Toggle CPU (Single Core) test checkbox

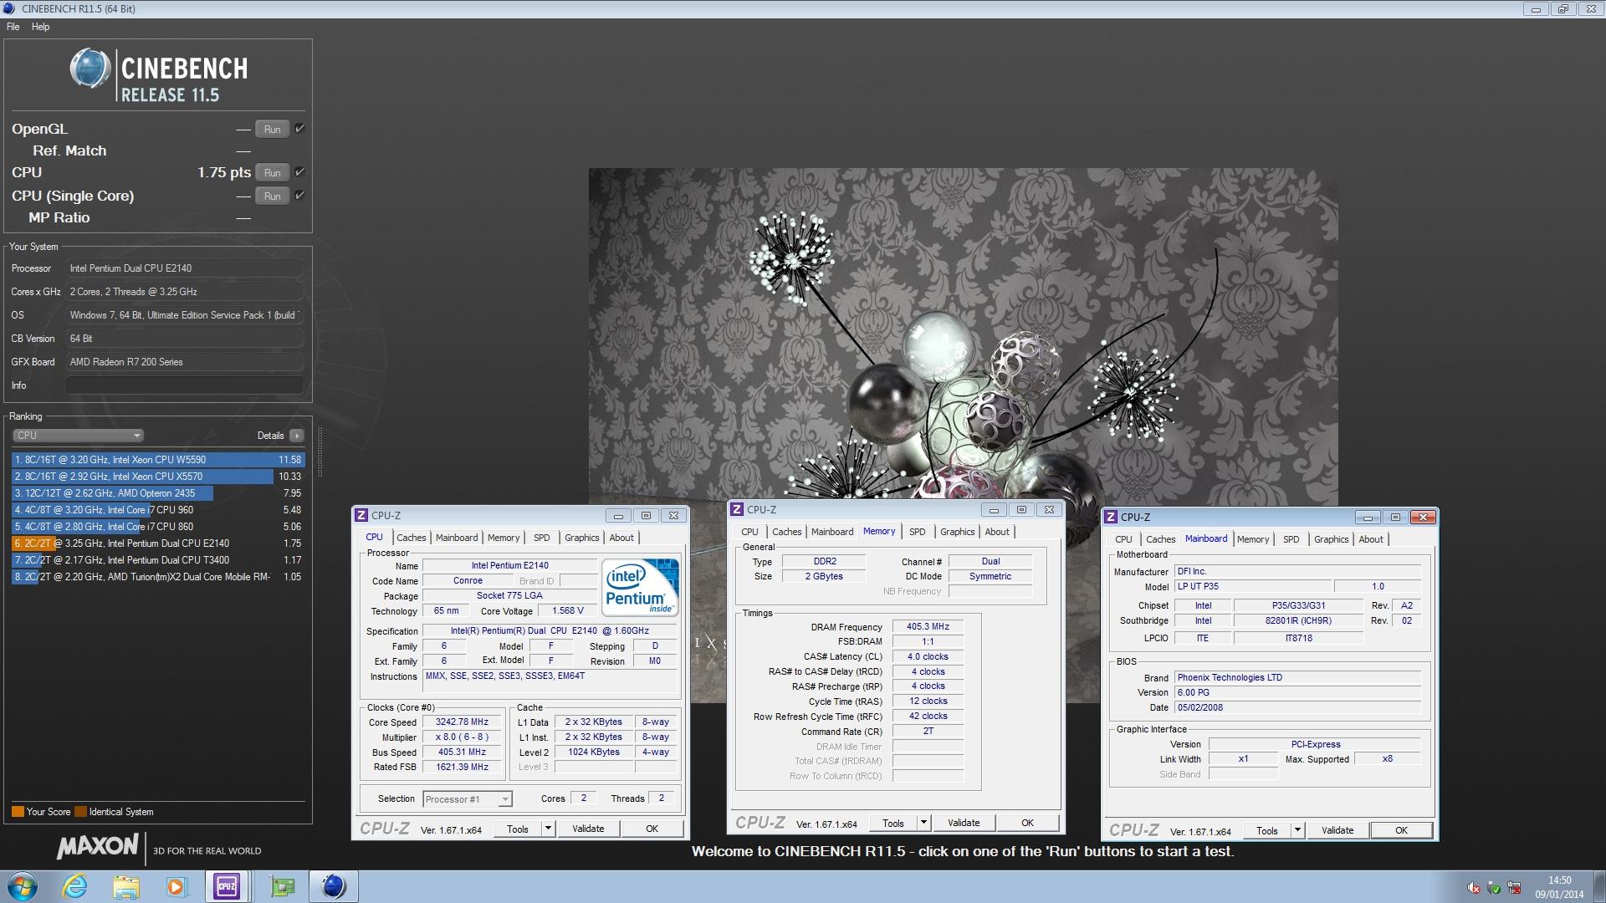coord(299,196)
